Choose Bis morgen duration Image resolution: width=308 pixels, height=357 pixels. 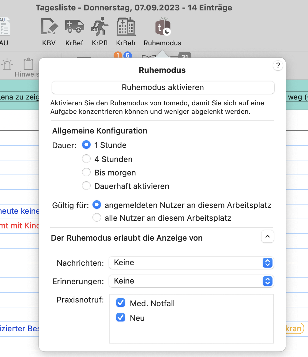point(86,172)
